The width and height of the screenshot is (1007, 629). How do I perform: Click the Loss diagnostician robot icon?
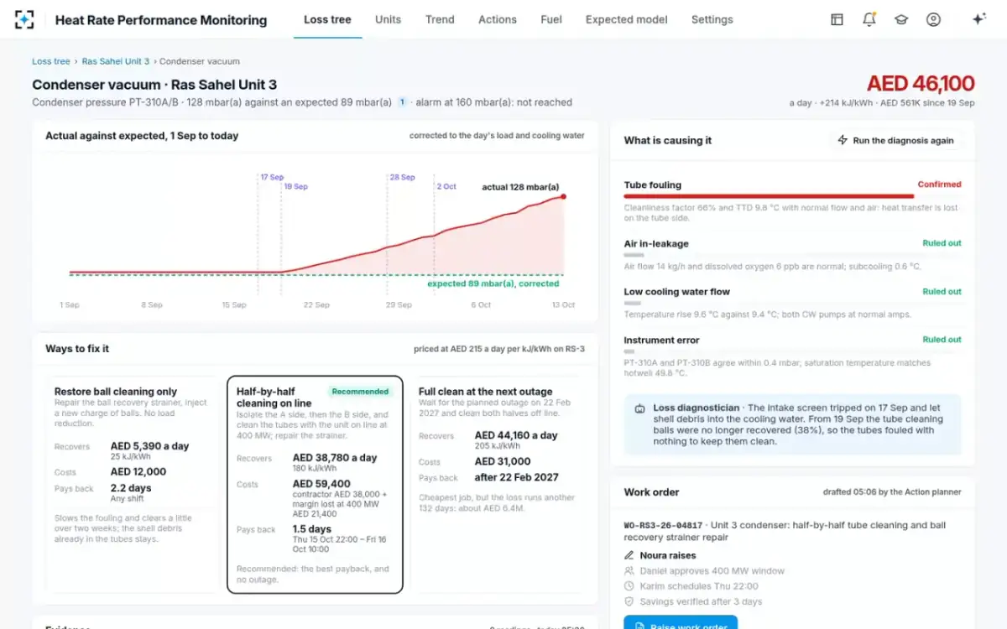(640, 408)
